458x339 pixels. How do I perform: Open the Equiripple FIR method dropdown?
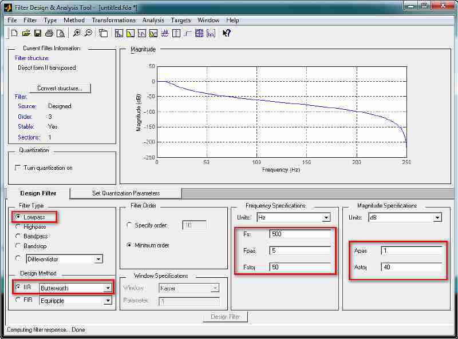pos(108,301)
